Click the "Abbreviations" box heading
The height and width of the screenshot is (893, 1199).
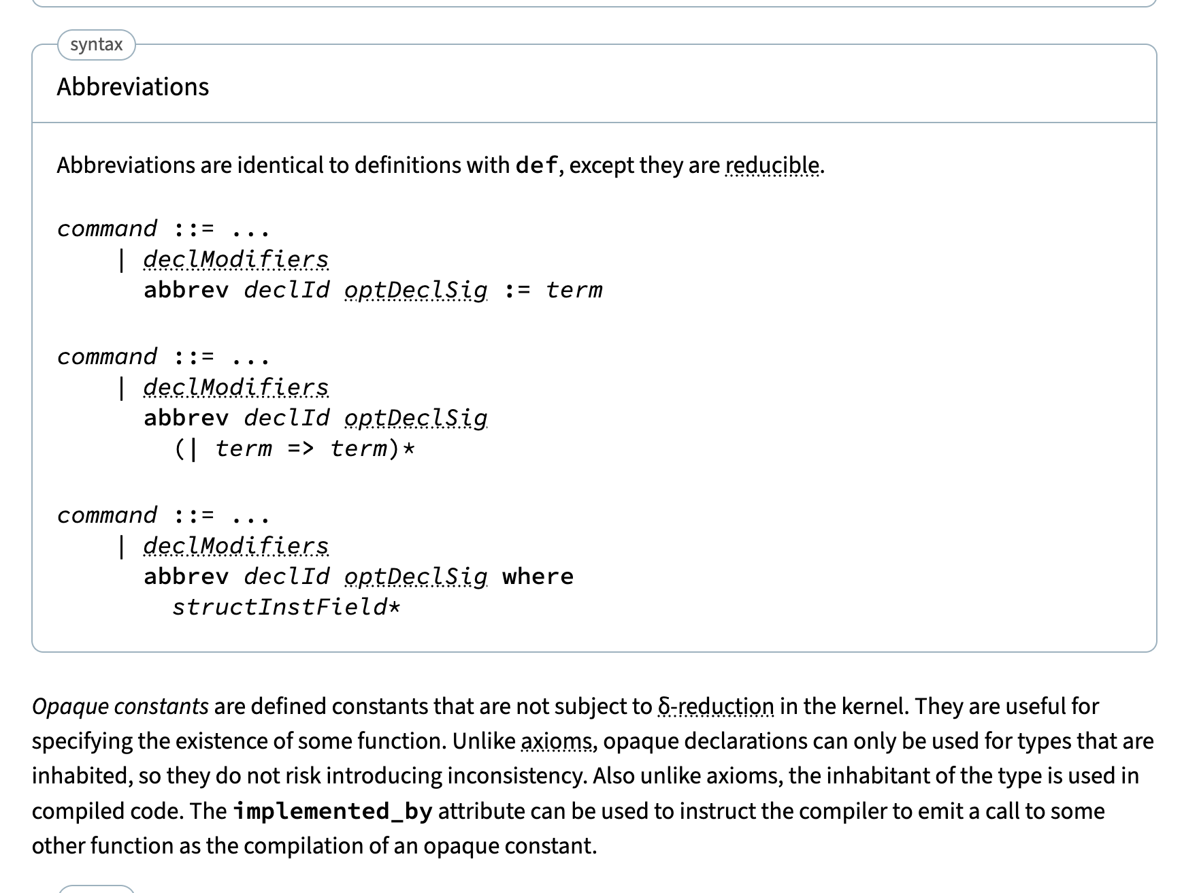tap(133, 87)
